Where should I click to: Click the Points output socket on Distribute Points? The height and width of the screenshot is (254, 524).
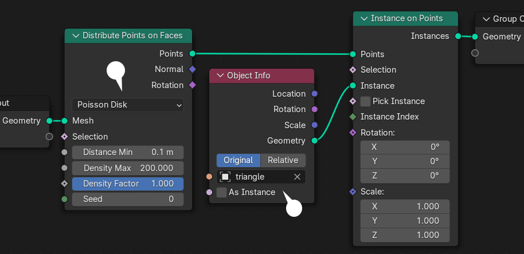pyautogui.click(x=192, y=54)
